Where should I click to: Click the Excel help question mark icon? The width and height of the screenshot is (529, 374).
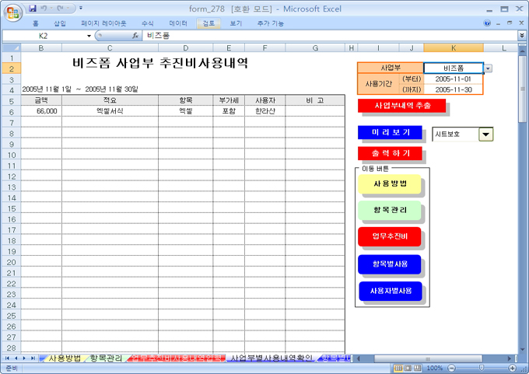[x=487, y=23]
